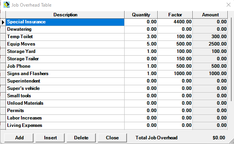Click the Quantity cell for Dewatering
The height and width of the screenshot is (144, 234).
coord(141,30)
